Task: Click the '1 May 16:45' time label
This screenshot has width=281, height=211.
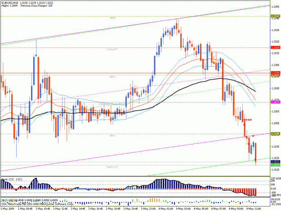Action: [x=95, y=209]
